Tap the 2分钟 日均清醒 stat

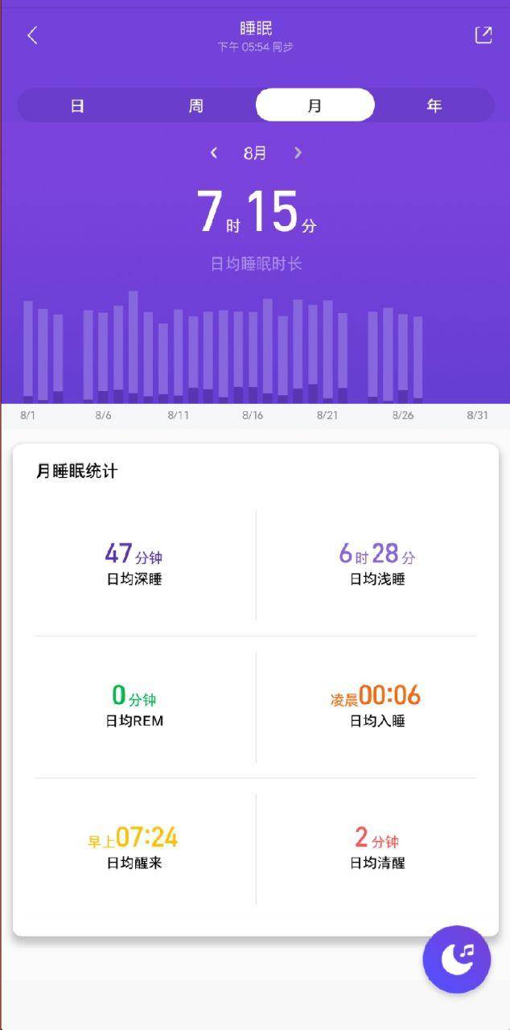[377, 848]
